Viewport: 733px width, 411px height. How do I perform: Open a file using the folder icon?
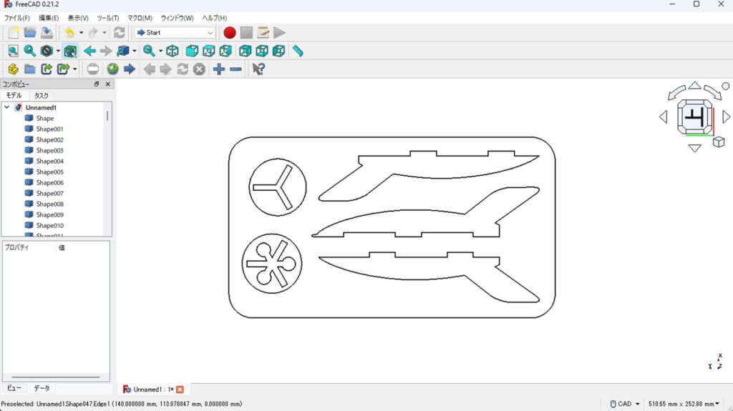(x=30, y=32)
